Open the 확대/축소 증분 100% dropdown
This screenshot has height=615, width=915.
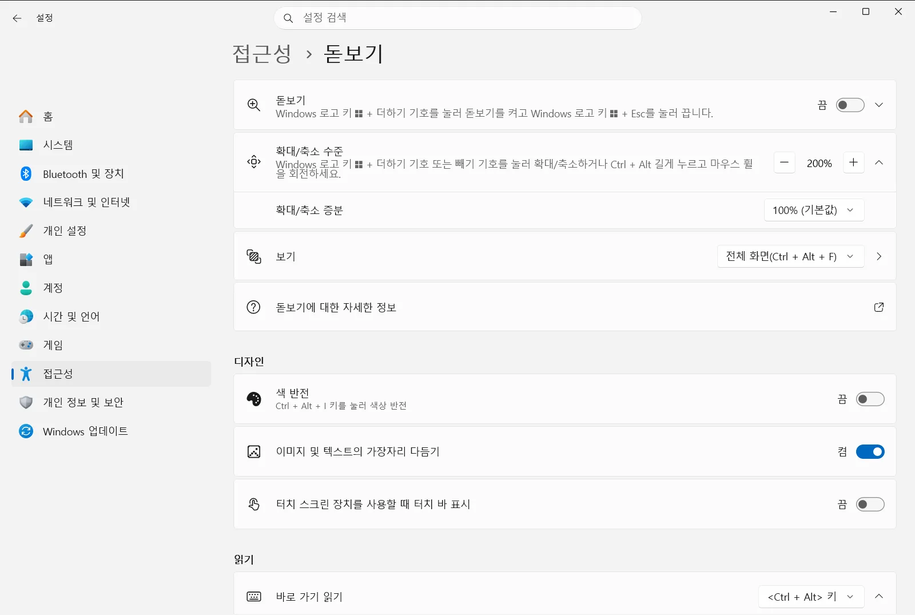(x=814, y=210)
